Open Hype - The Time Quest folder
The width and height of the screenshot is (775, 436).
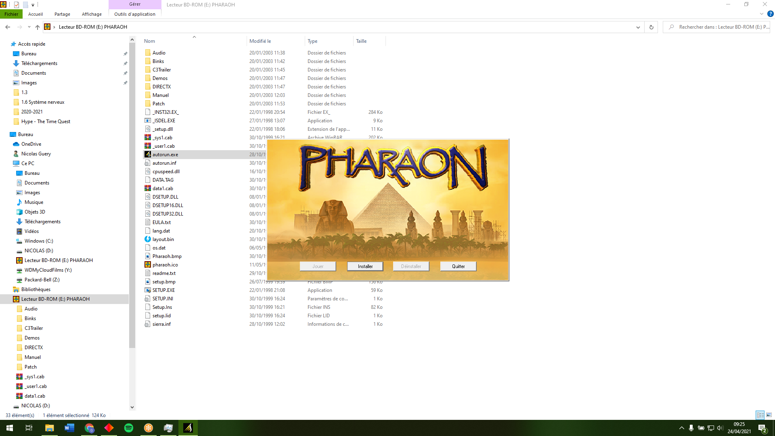pos(46,122)
